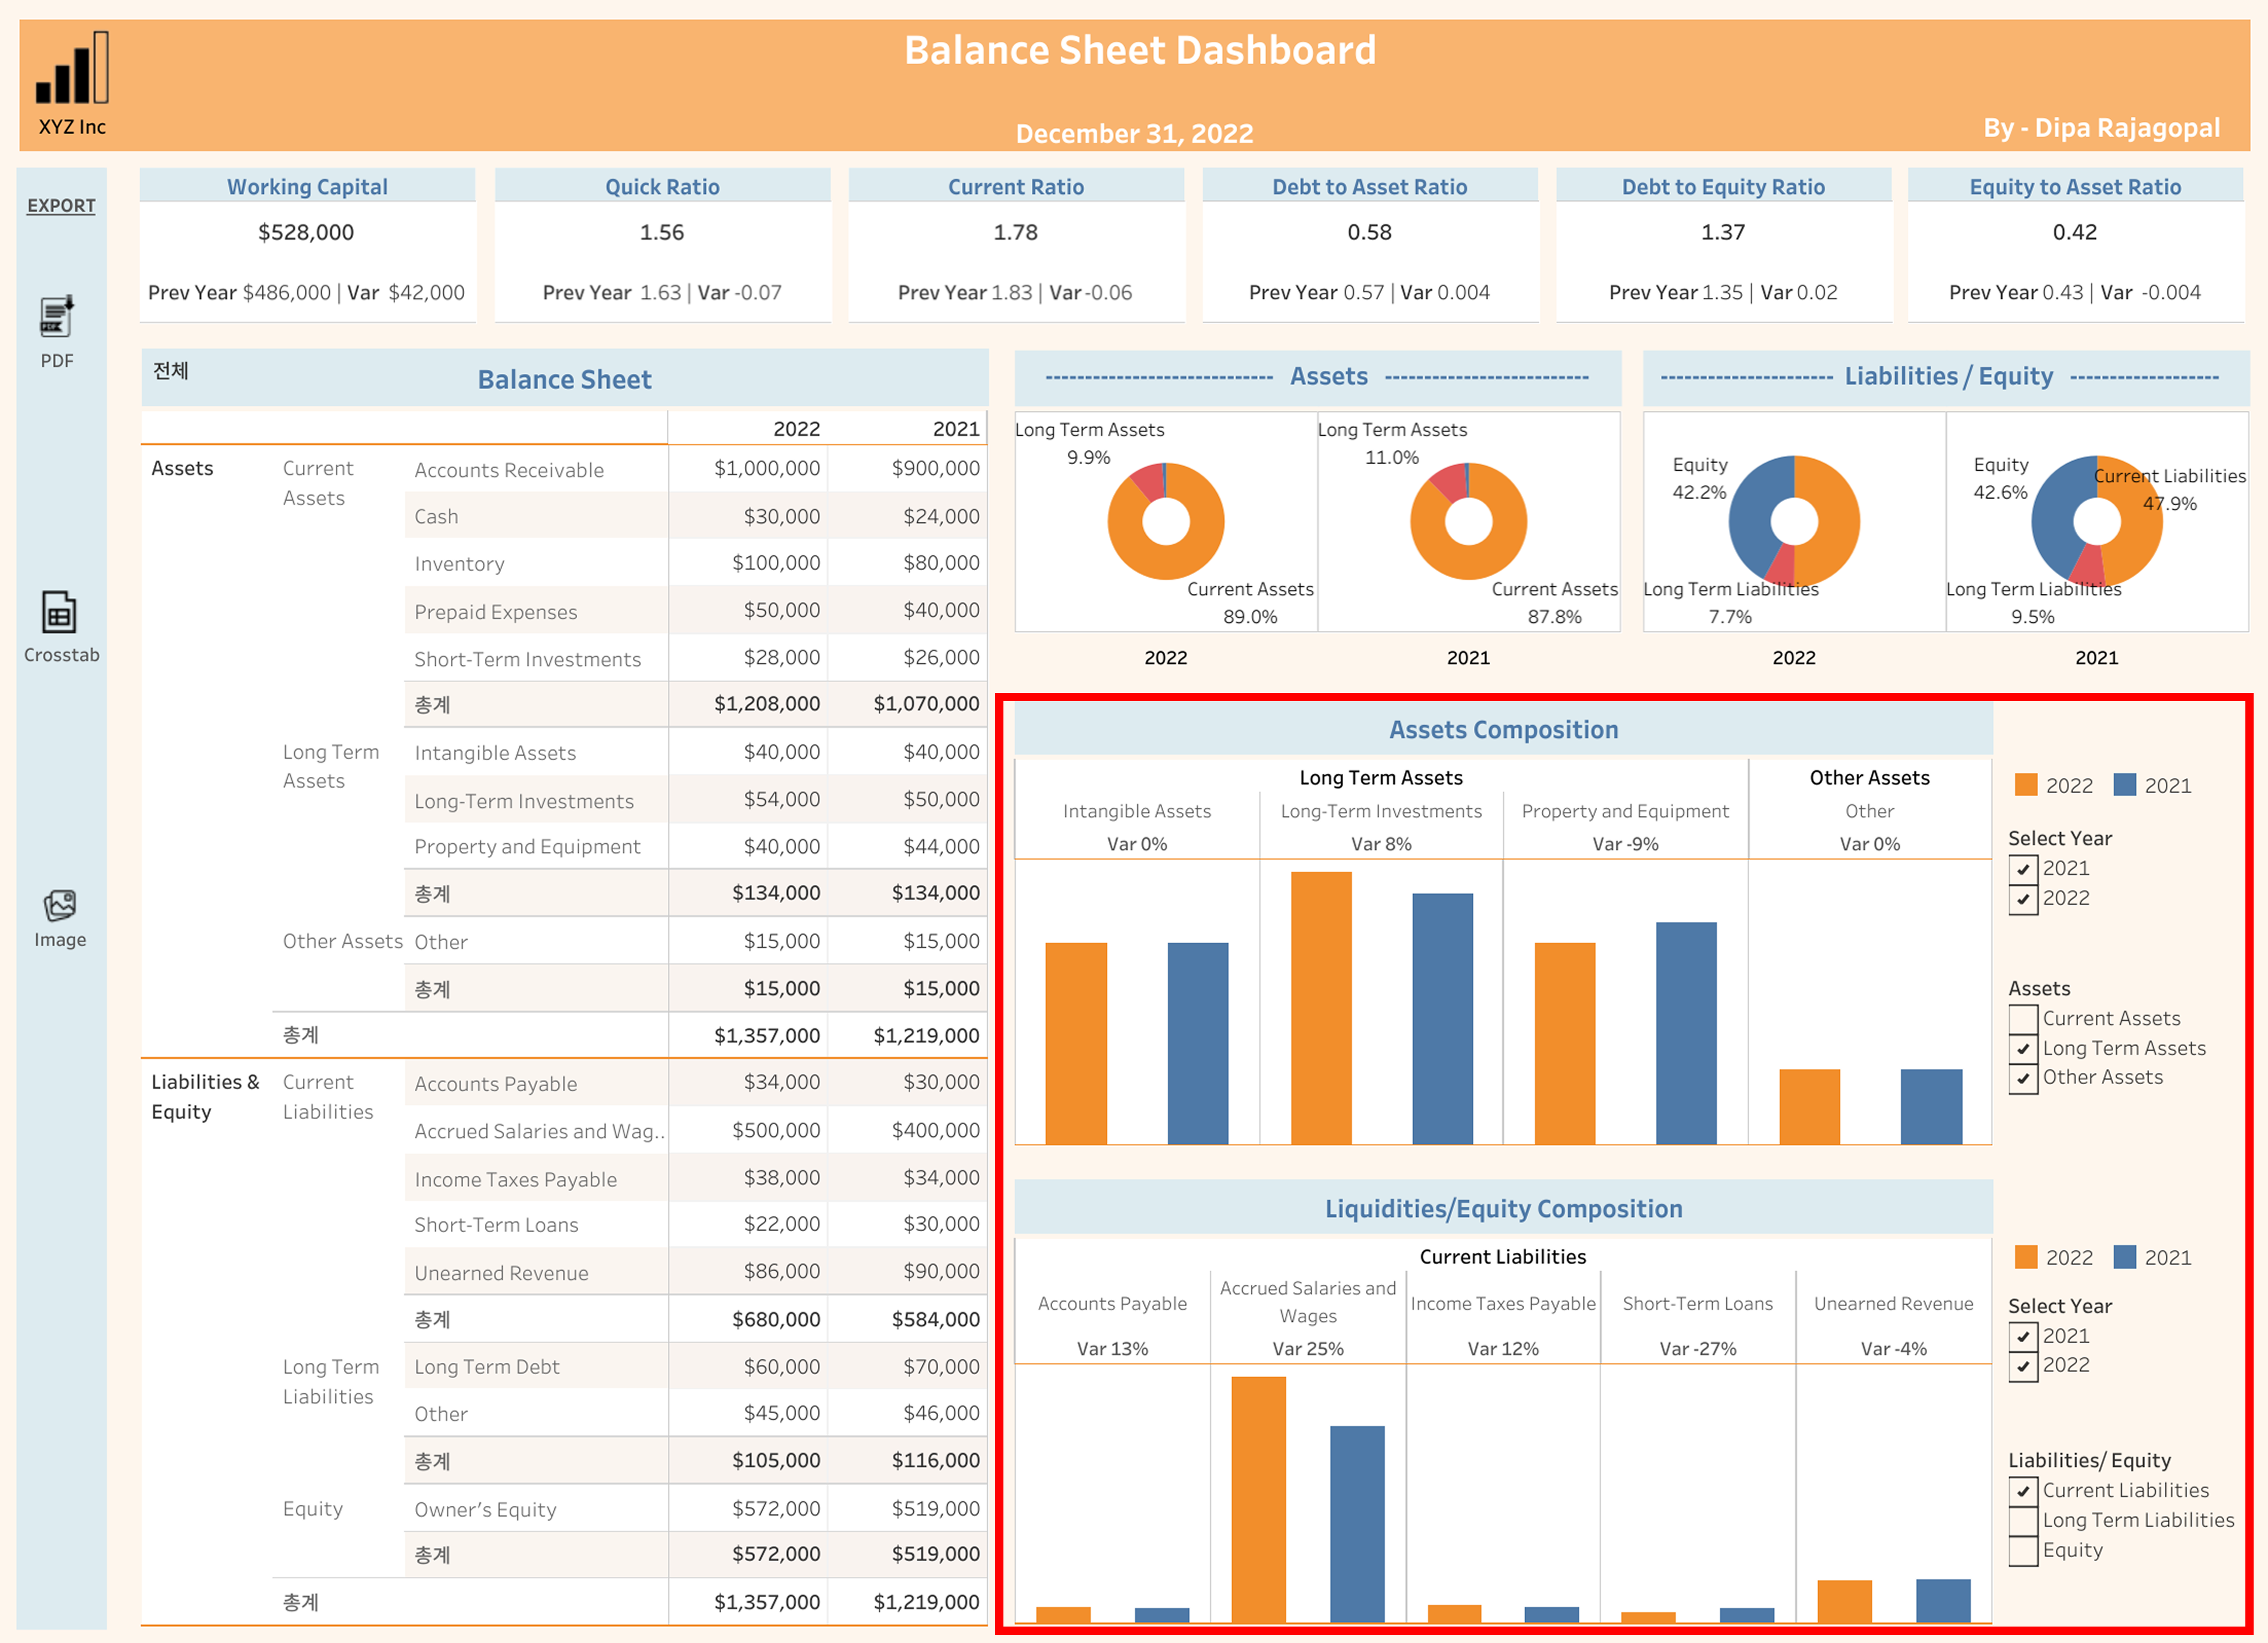Click the Image export icon
Image resolution: width=2268 pixels, height=1643 pixels.
click(x=59, y=905)
